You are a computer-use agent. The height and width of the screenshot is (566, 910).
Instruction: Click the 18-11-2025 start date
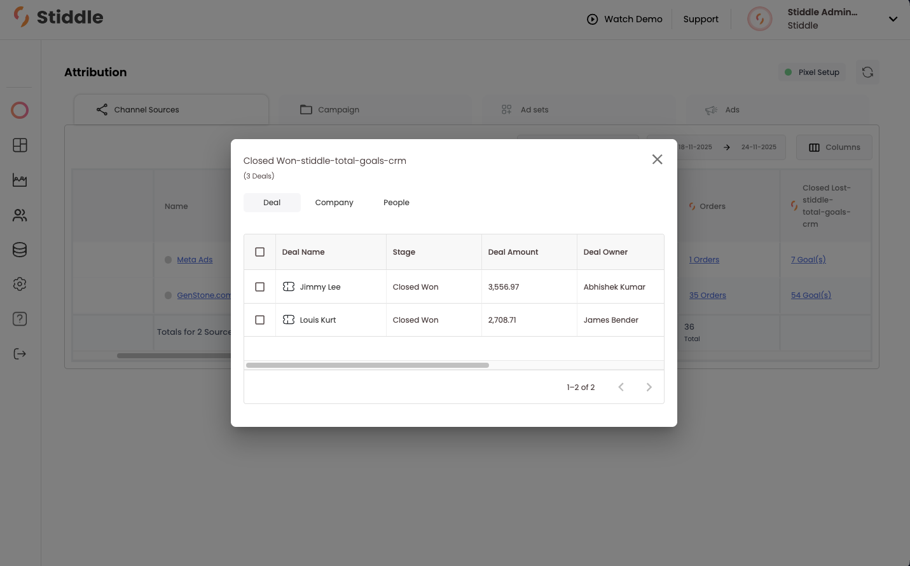694,147
